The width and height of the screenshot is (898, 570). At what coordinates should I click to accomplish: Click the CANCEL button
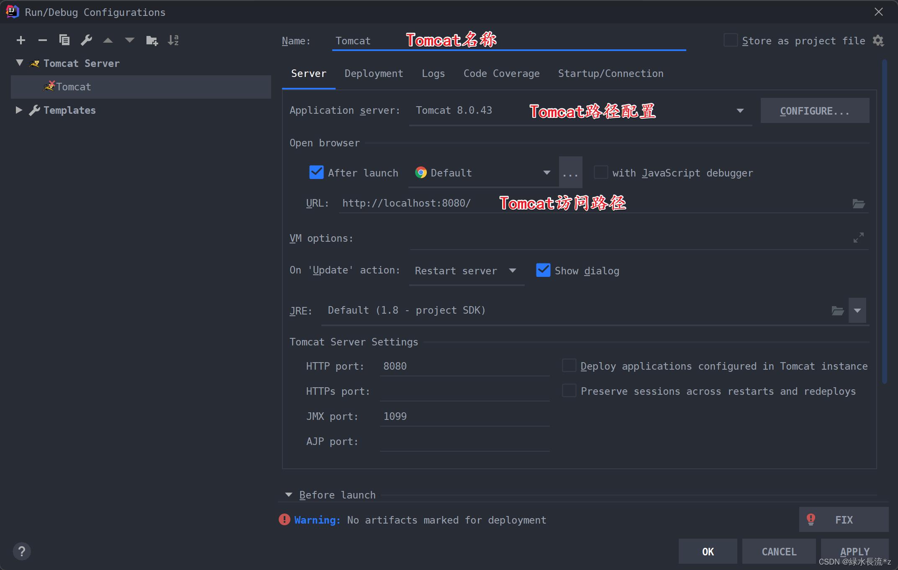point(779,551)
